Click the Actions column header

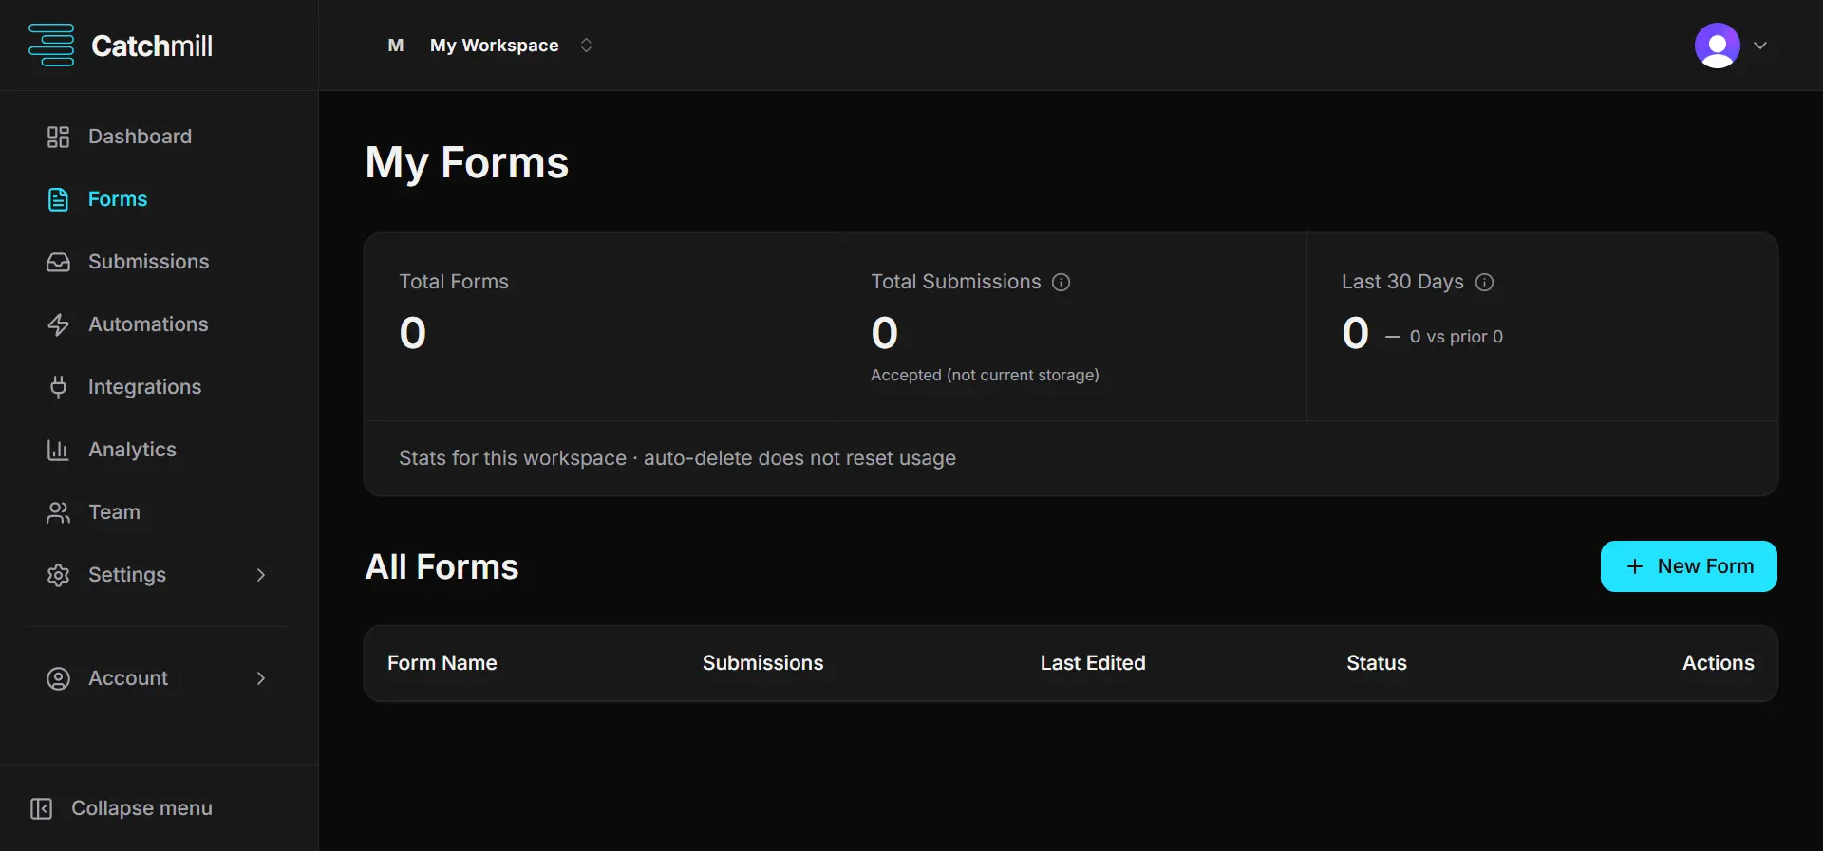1719,663
